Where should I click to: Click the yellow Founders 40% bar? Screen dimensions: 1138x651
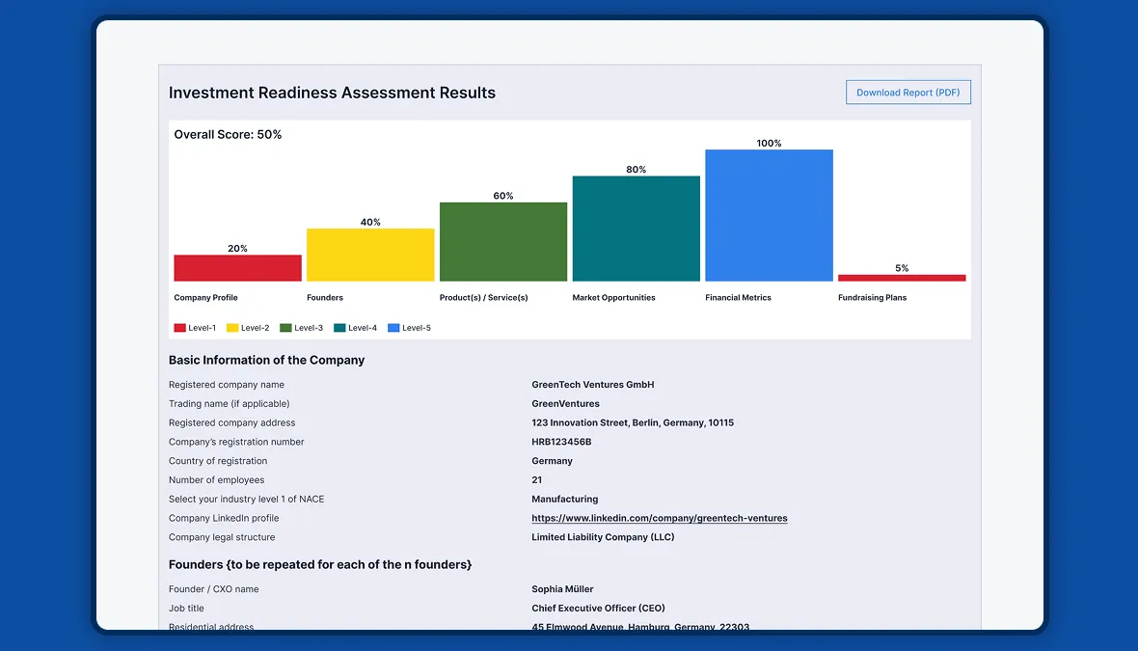coord(370,255)
